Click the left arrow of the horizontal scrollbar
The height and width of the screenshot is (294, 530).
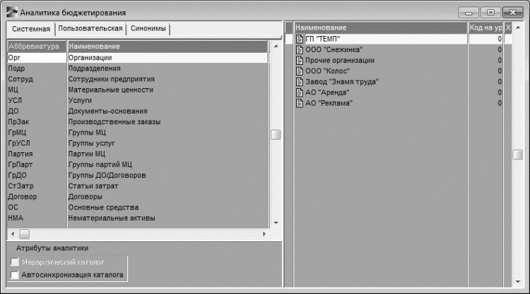pos(13,234)
